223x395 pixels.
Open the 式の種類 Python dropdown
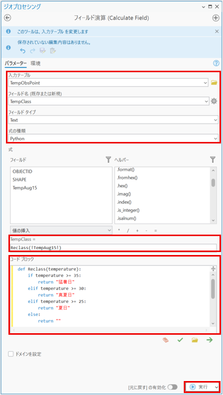tap(113, 138)
